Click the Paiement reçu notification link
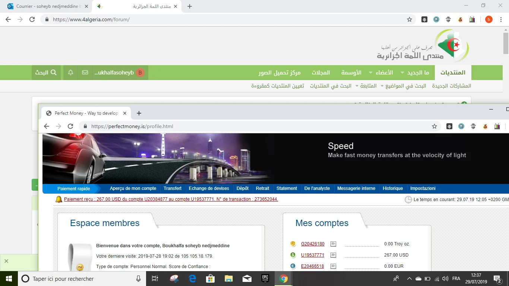 click(171, 199)
